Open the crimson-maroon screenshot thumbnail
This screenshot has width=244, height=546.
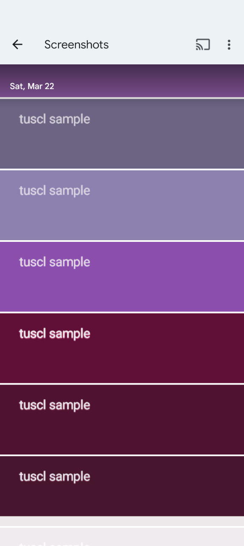pos(122,348)
